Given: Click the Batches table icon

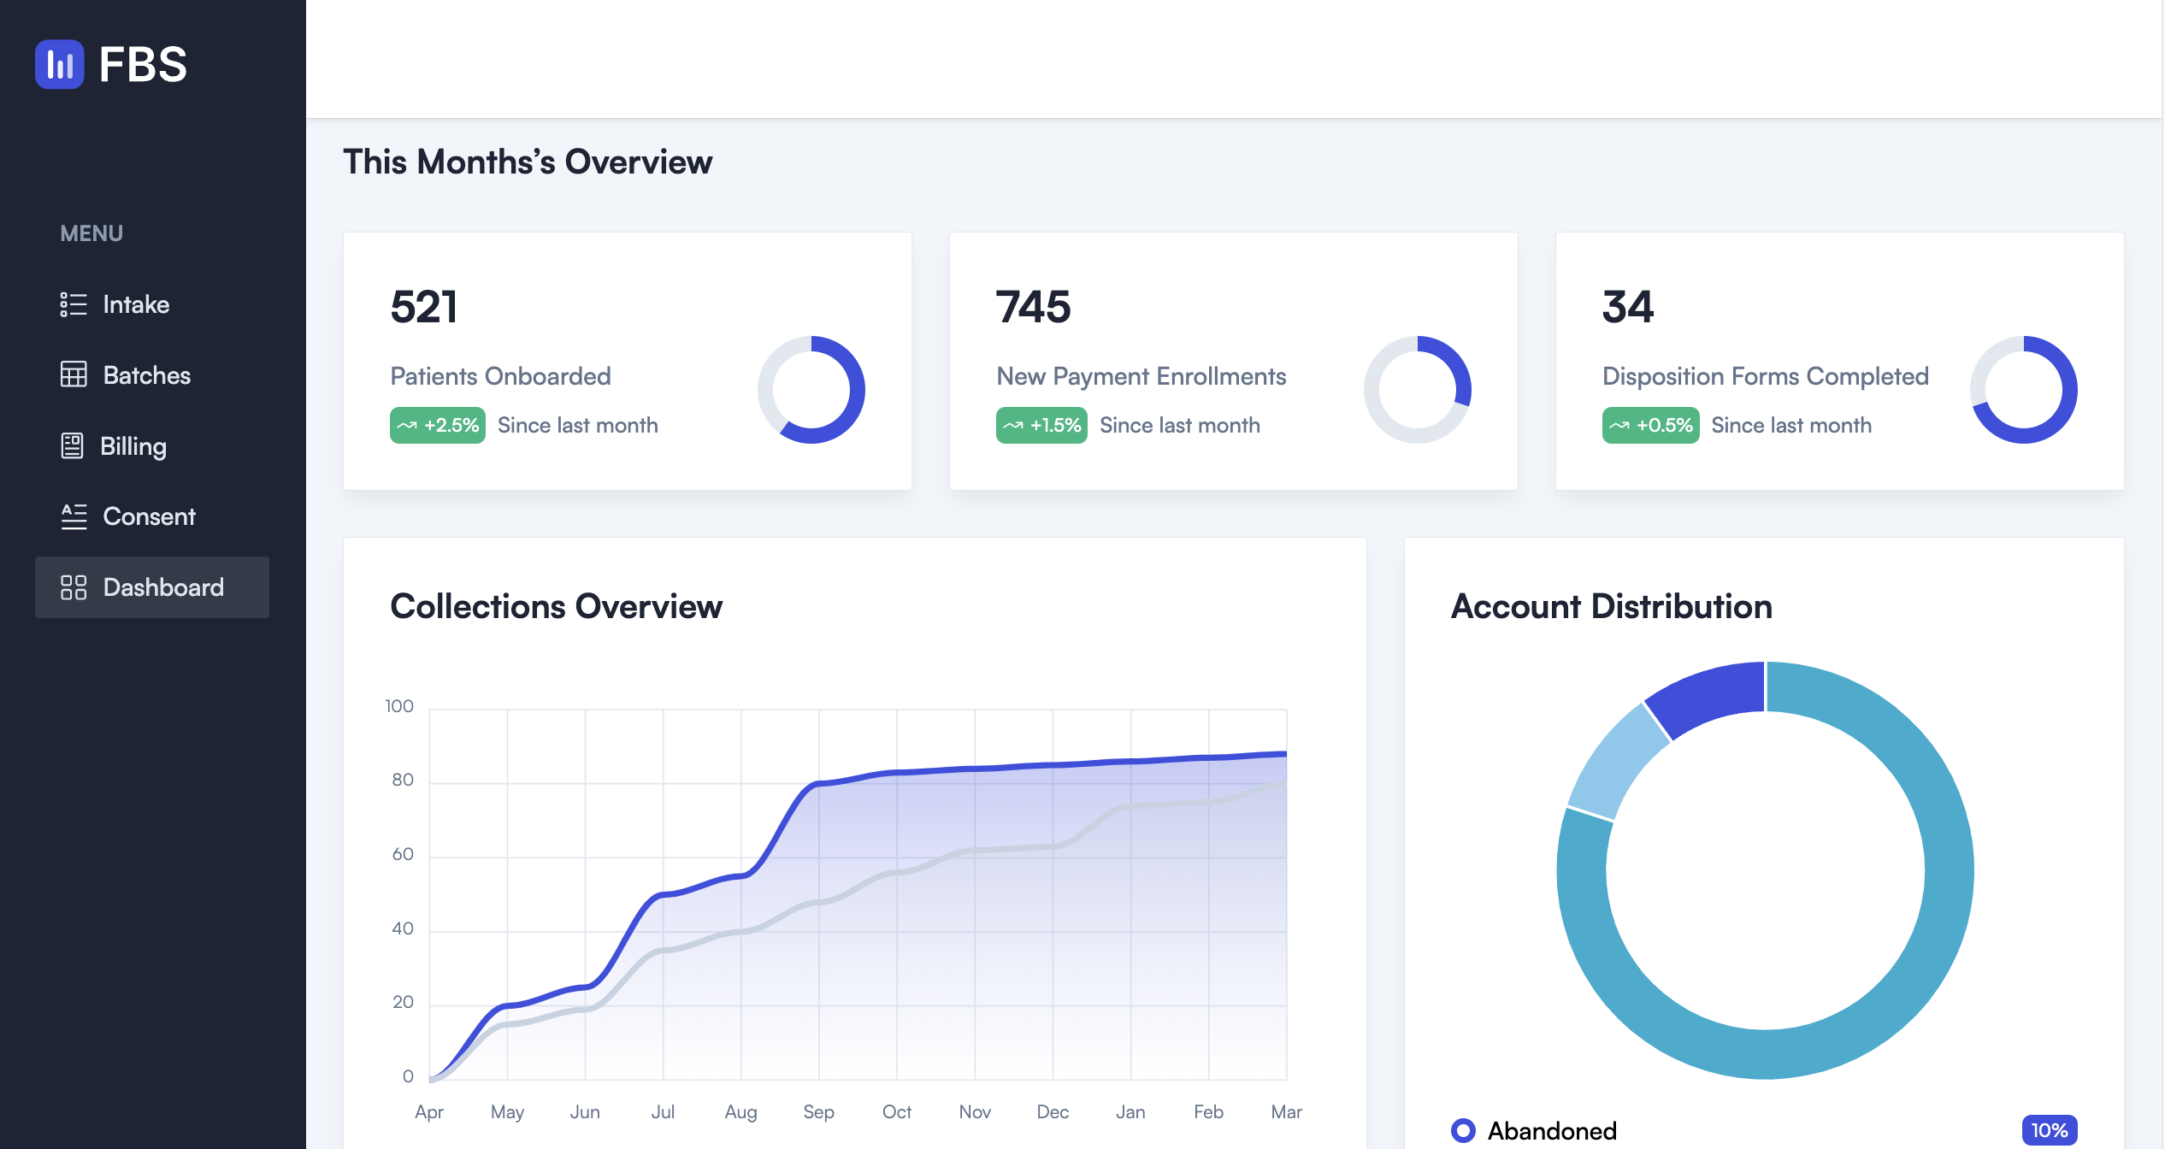Looking at the screenshot, I should tap(72, 374).
